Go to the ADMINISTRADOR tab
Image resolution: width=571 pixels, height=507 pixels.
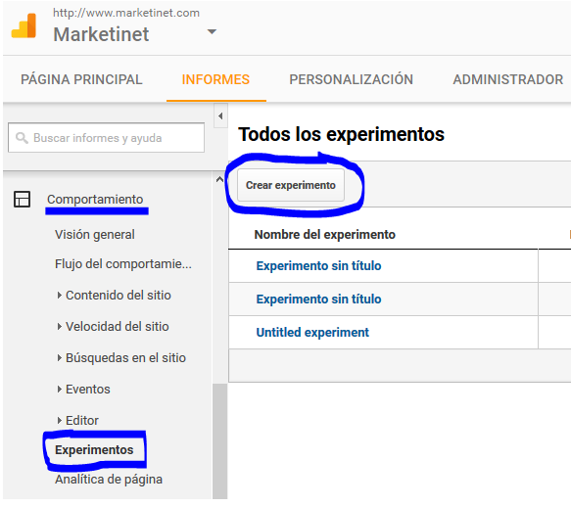508,79
